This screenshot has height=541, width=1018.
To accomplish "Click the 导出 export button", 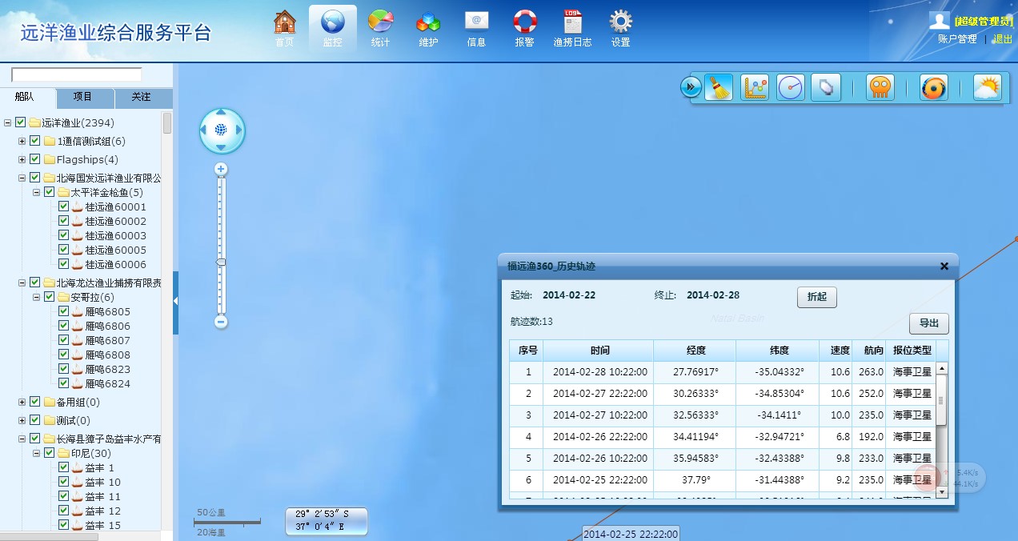I will (928, 324).
